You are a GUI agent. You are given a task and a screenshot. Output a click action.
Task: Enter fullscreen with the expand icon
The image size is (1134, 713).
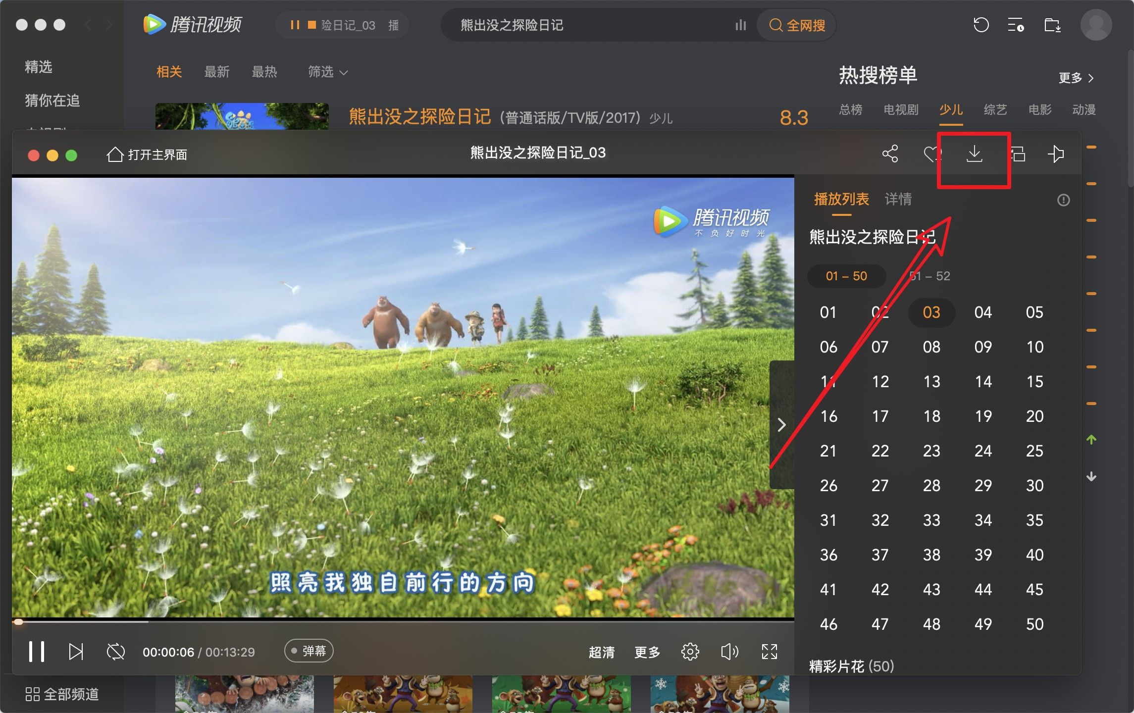pyautogui.click(x=769, y=652)
